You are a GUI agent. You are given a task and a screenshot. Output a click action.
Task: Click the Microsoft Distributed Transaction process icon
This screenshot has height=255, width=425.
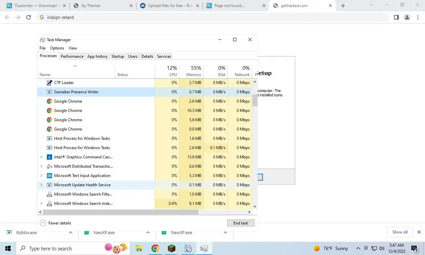point(49,166)
